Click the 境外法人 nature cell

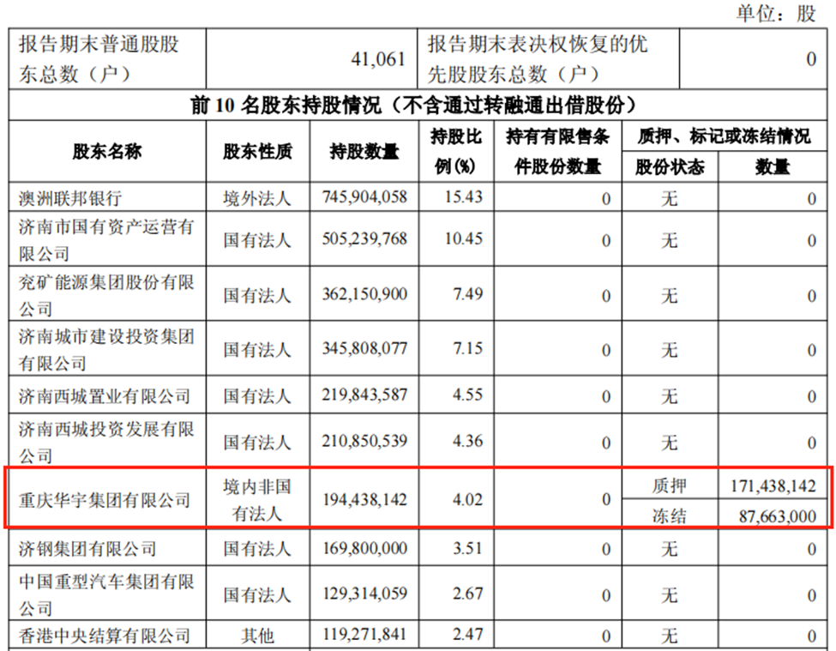(257, 198)
